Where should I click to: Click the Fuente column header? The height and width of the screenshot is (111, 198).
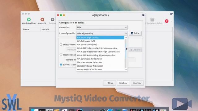(x=31, y=29)
